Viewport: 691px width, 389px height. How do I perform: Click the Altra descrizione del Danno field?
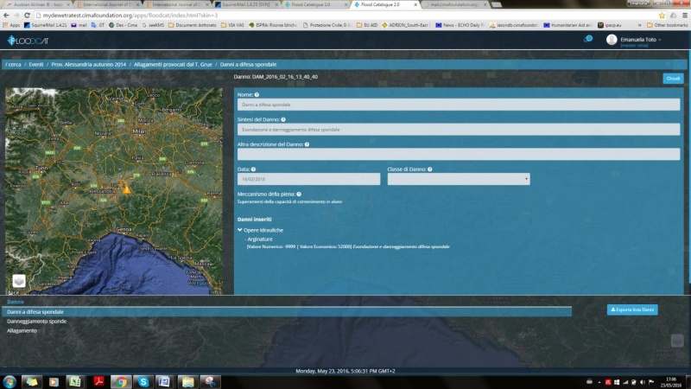click(x=458, y=154)
